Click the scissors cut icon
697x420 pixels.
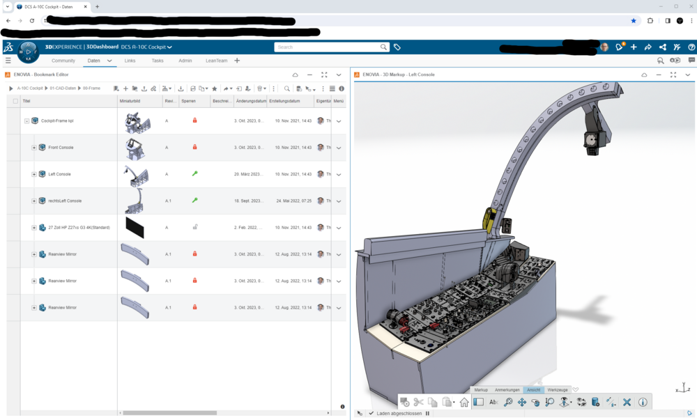418,402
